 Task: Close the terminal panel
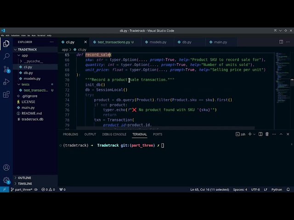(288, 134)
